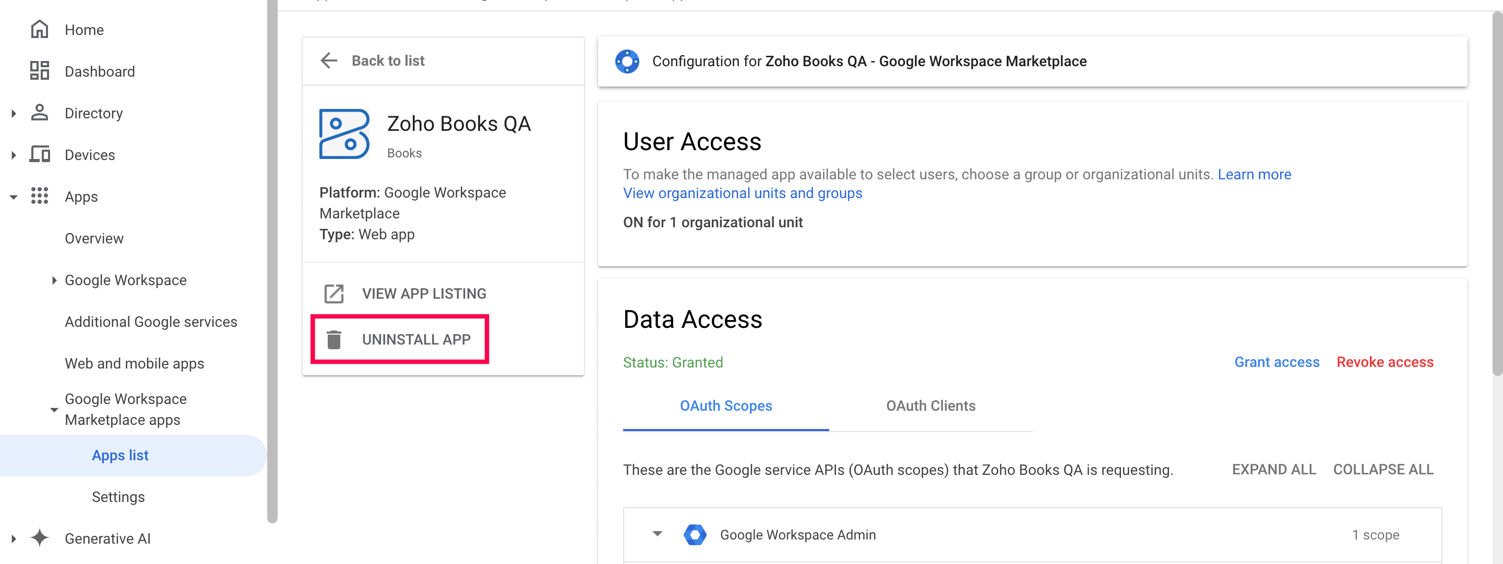Switch to the OAuth Clients tab

click(931, 406)
